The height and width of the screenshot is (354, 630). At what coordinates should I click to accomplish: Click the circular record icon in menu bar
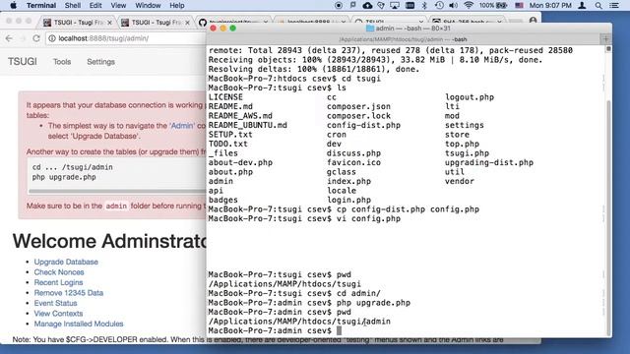[x=339, y=5]
